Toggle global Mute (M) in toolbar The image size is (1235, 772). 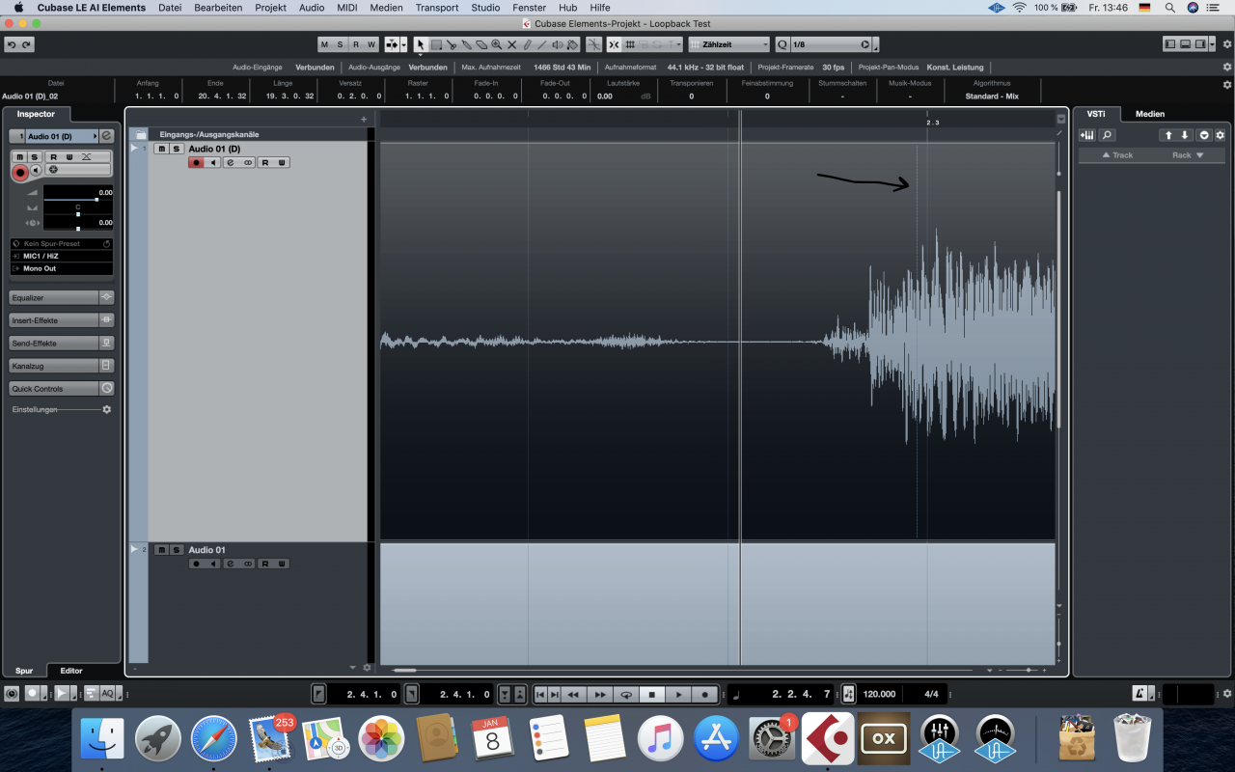[325, 44]
